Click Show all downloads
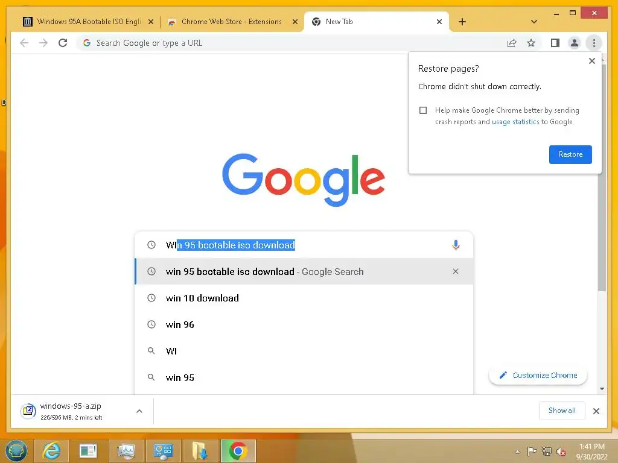This screenshot has height=463, width=618. [562, 411]
